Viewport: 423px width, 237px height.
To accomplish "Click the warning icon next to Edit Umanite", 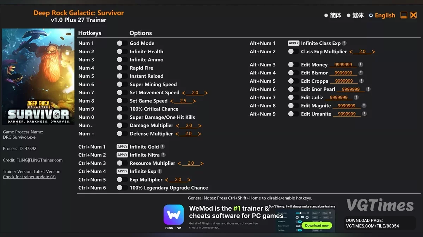I will click(364, 114).
